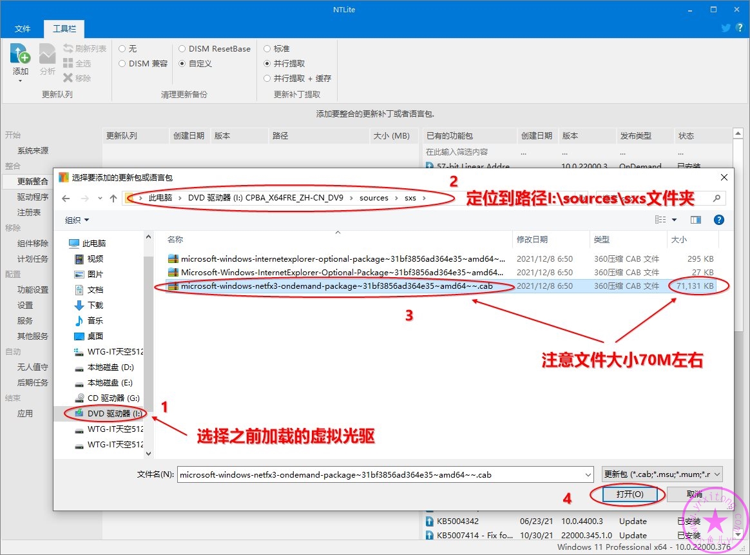Click the Forward arrow in file dialog
750x555 pixels.
click(84, 198)
